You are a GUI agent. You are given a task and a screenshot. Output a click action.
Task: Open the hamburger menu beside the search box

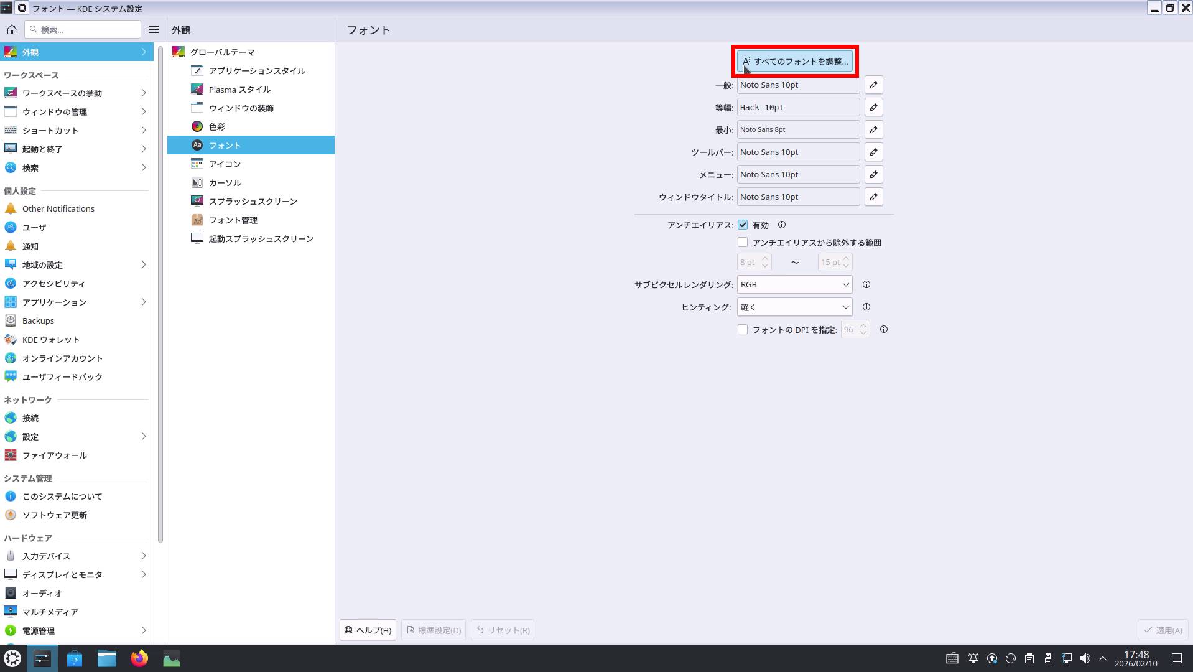point(154,29)
